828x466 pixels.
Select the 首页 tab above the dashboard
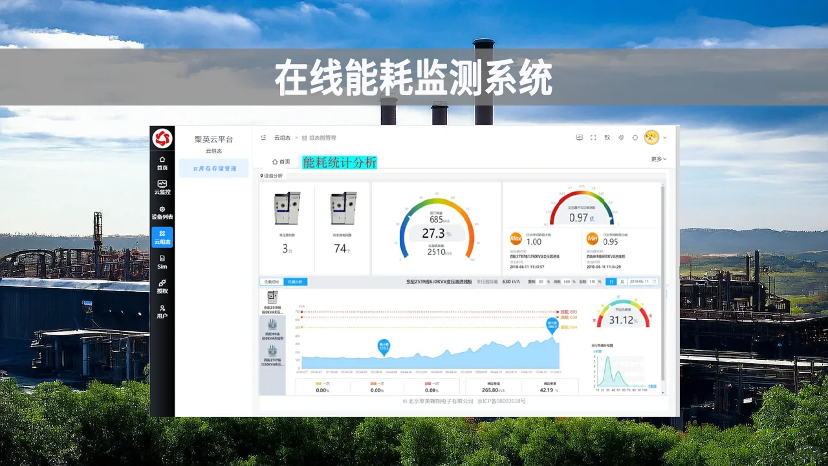point(279,161)
